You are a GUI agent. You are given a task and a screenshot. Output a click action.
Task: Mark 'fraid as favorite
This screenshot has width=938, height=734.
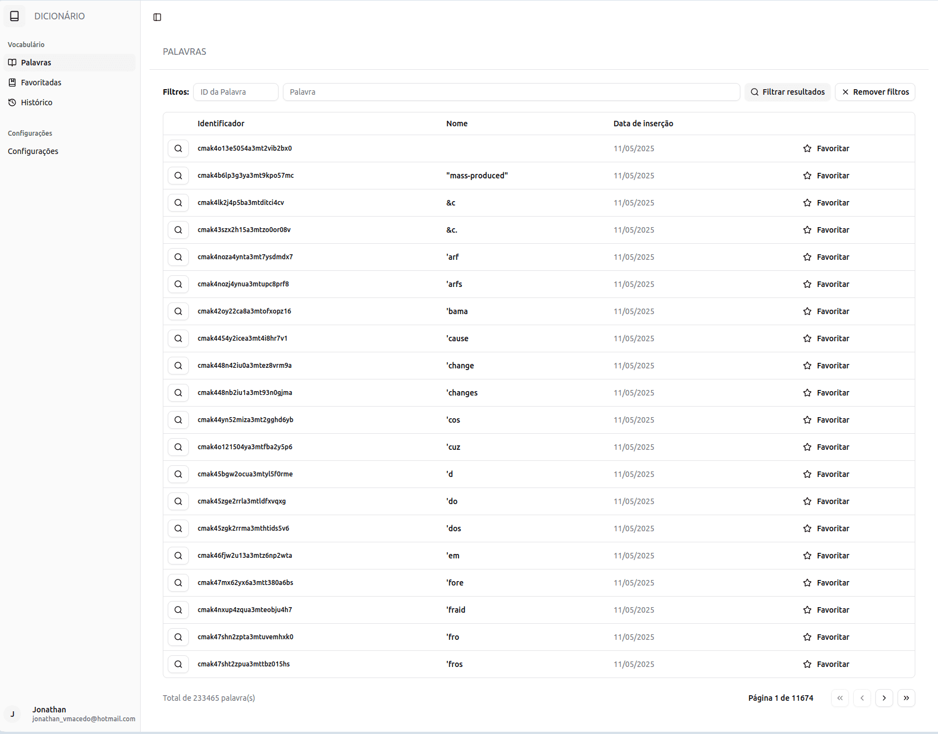826,610
